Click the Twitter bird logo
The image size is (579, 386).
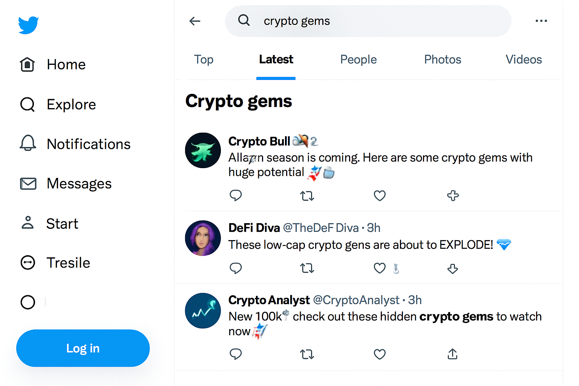point(28,25)
